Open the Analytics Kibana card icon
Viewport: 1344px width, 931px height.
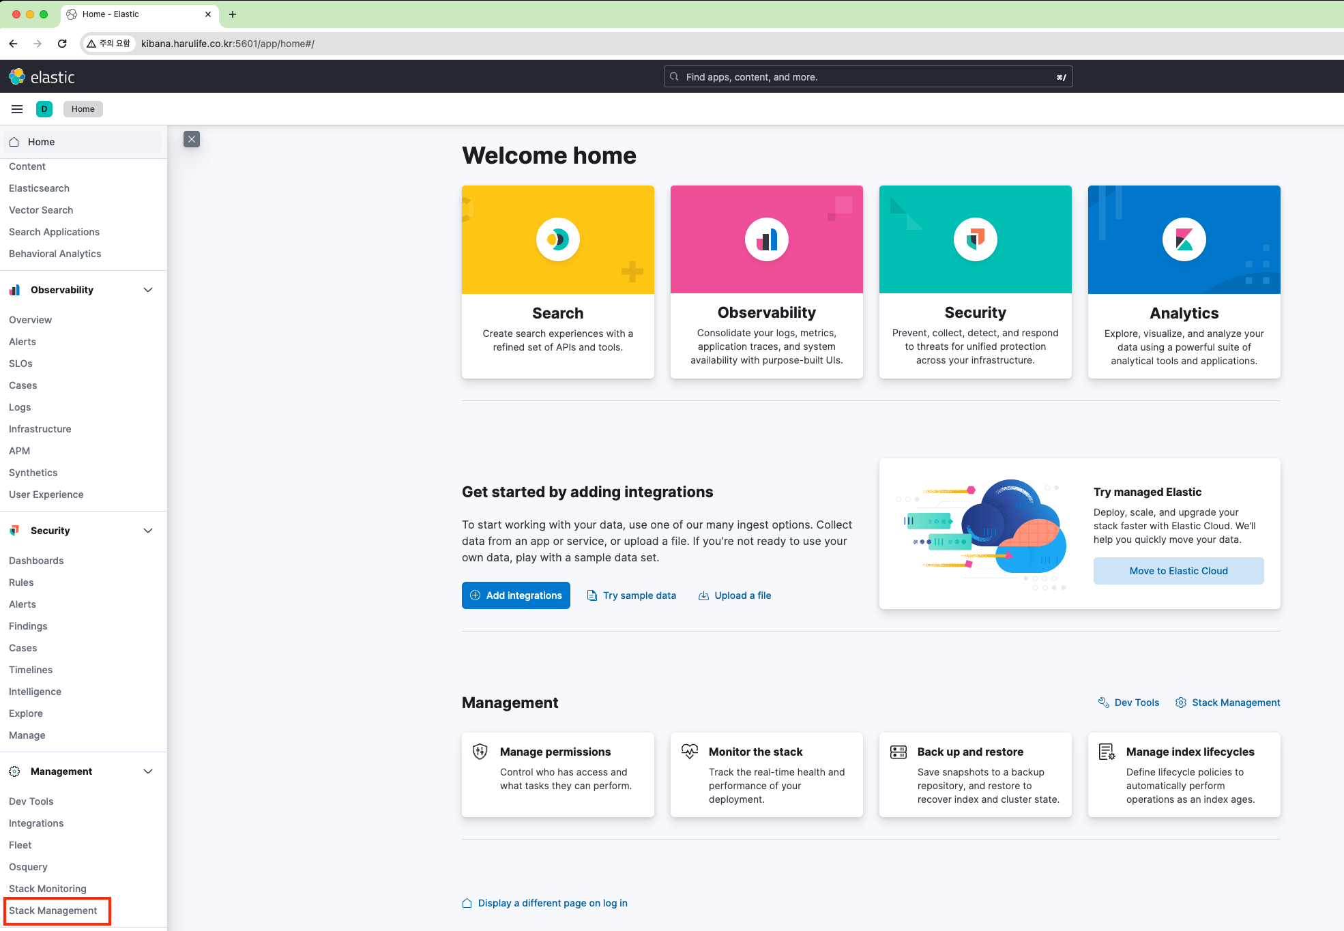coord(1184,239)
